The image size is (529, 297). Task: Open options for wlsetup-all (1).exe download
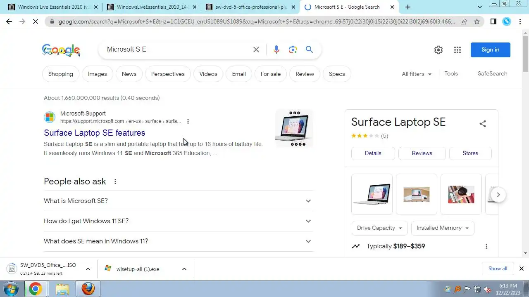pos(184,269)
